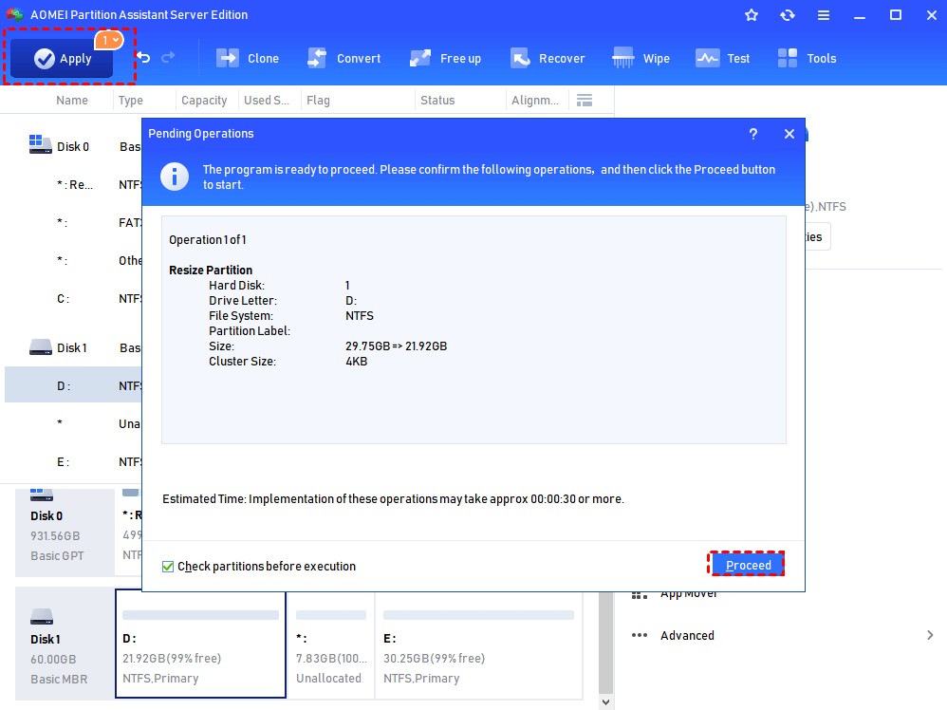Click the scrollbar down arrow
Screen dimensions: 947x710
pos(605,701)
